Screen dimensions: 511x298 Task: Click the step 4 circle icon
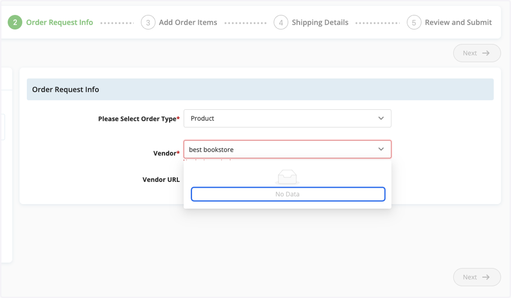[x=281, y=23]
